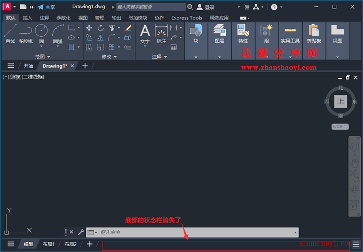Open the Help dropdown arrow
The width and height of the screenshot is (363, 252).
point(281,7)
